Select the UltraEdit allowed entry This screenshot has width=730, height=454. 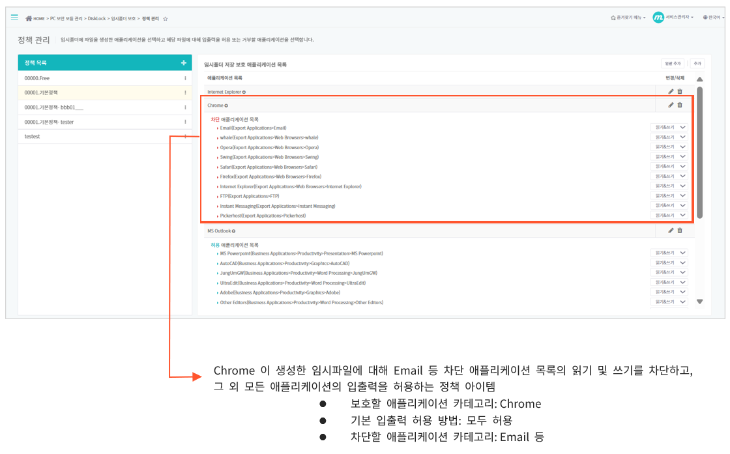pyautogui.click(x=293, y=283)
